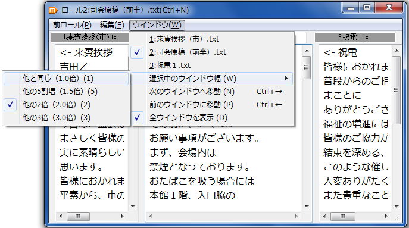This screenshot has height=228, width=409.
Task: Click down arrow of 祝電 pane scrollbar
Action: point(396,206)
